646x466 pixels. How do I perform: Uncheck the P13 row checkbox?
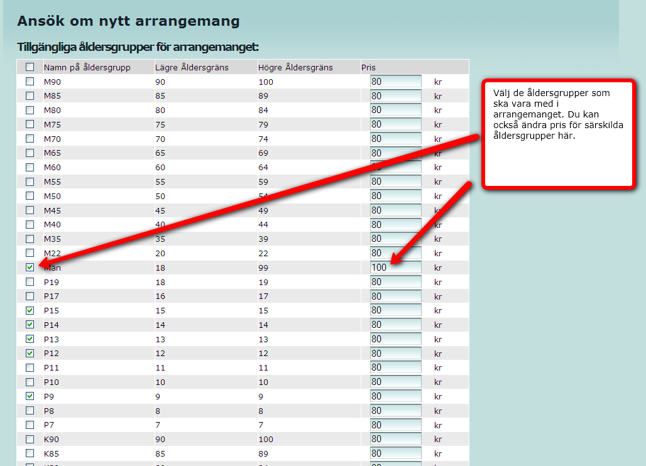pyautogui.click(x=30, y=339)
